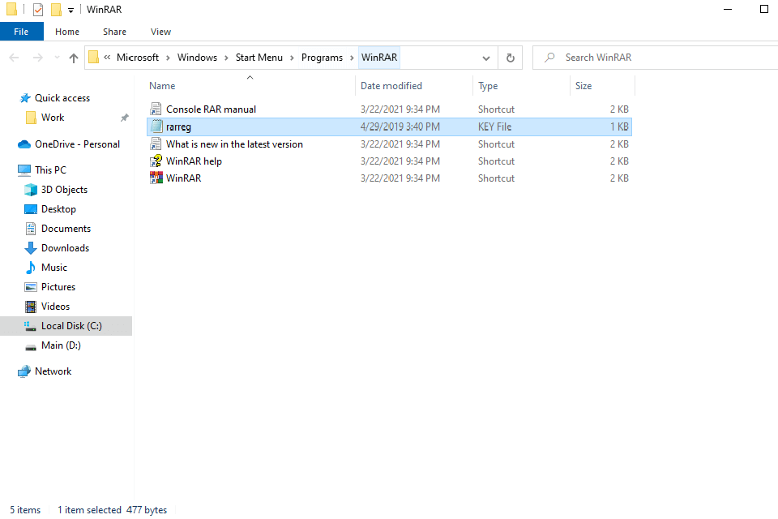
Task: Expand the quick access toolbar customize arrow
Action: [71, 10]
